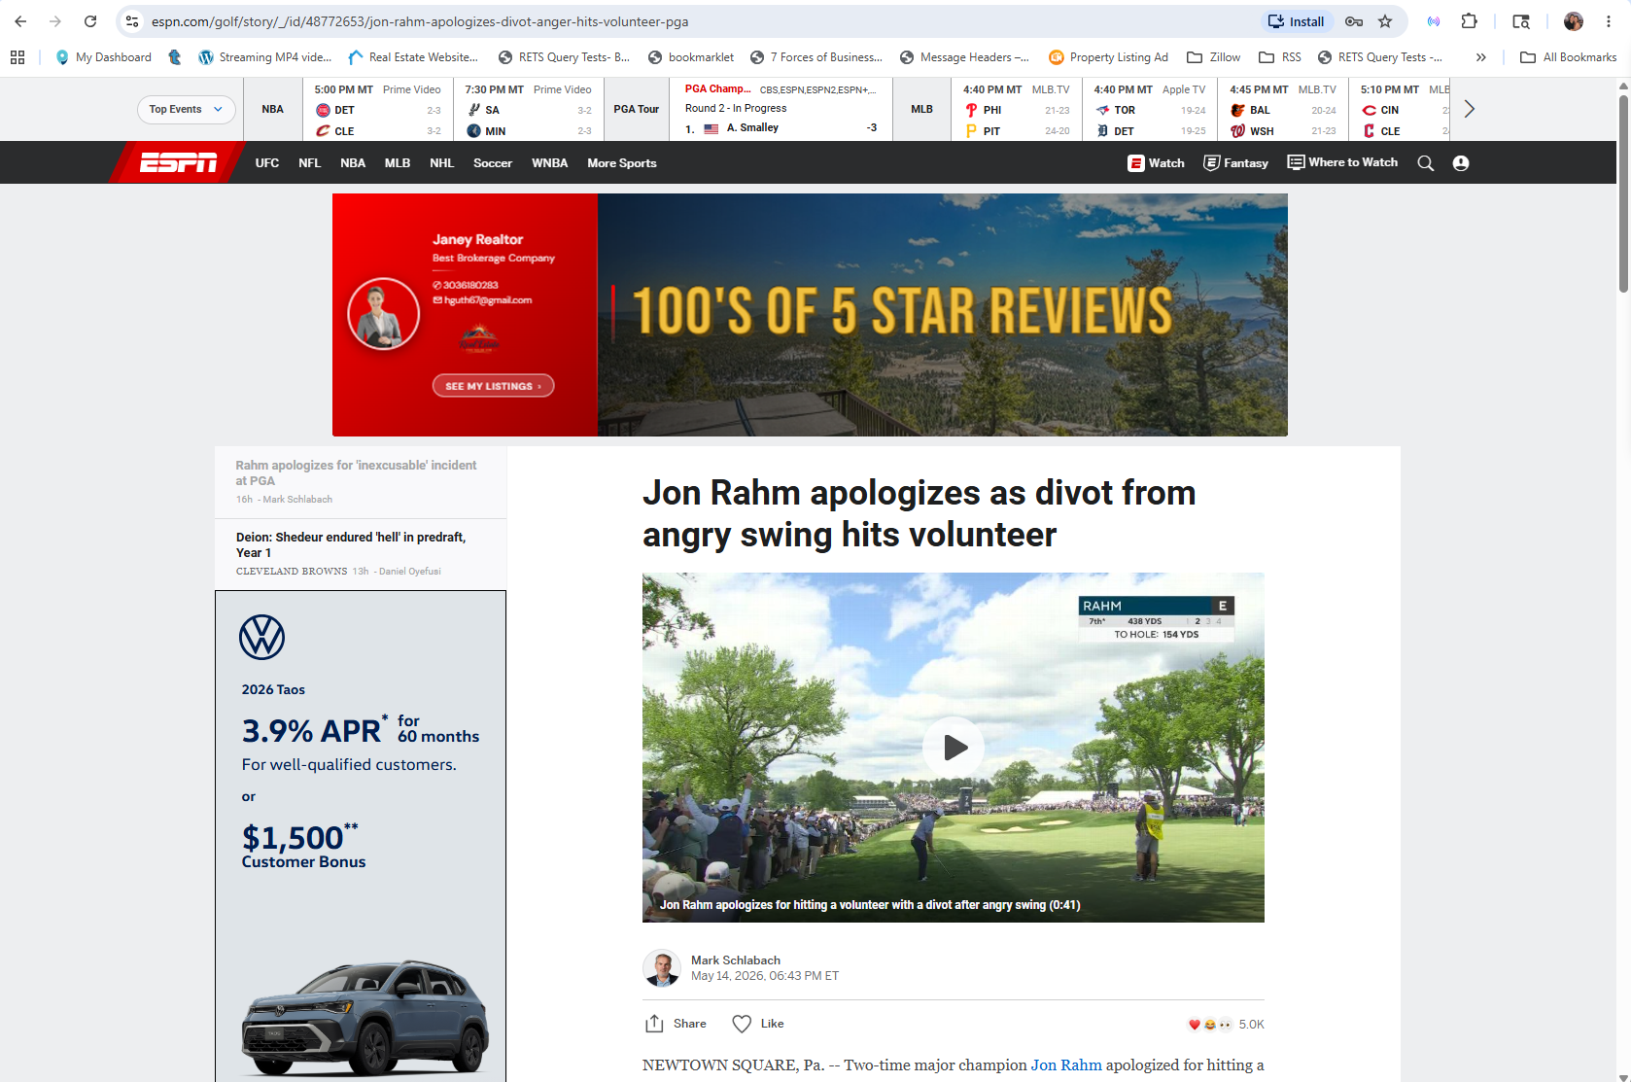The width and height of the screenshot is (1631, 1082).
Task: Advance scoreboard with right chevron arrow
Action: coord(1470,109)
